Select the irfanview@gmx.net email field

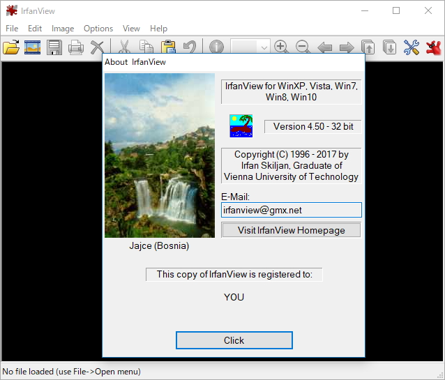[x=291, y=210]
